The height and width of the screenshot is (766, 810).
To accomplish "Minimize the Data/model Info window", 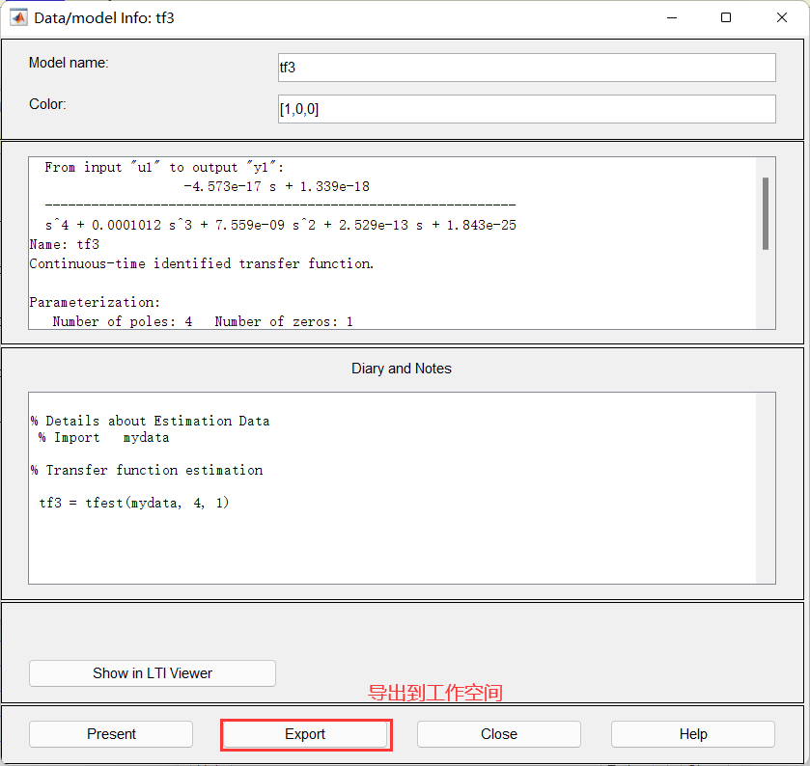I will 672,17.
